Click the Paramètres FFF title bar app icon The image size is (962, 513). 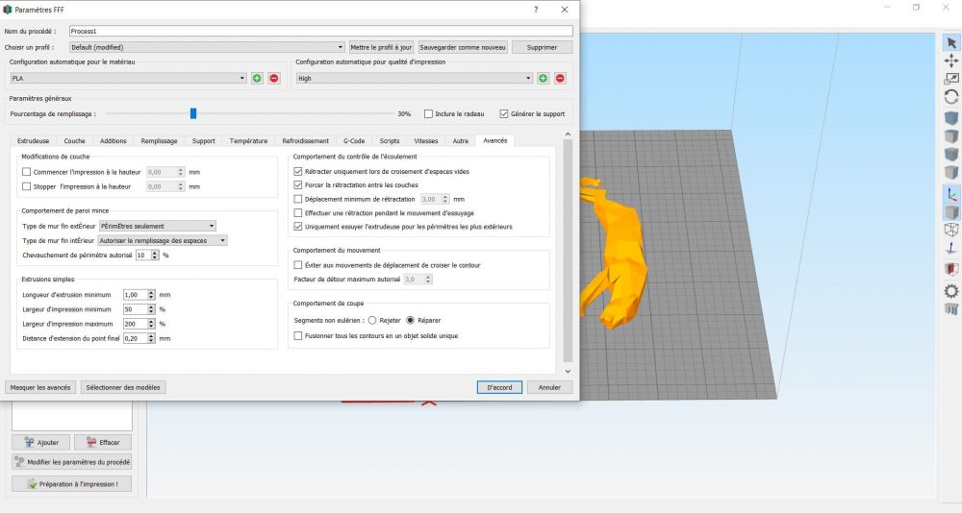coord(8,10)
